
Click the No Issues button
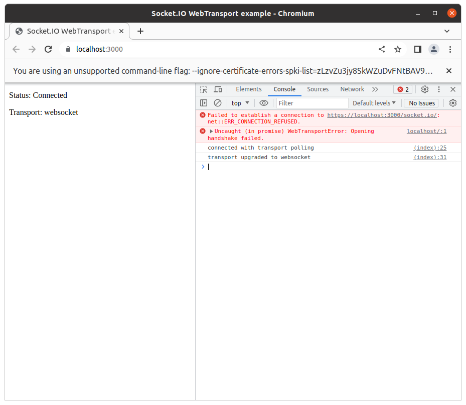420,103
